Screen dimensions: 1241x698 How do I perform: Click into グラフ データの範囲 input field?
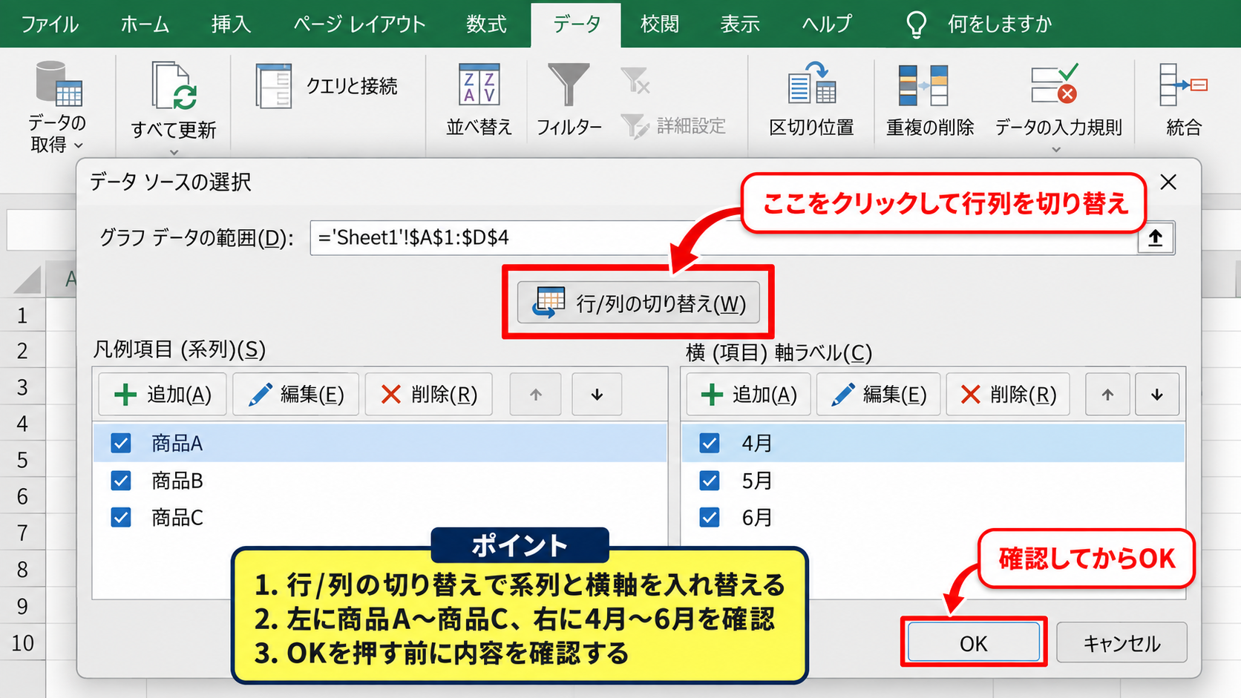coord(724,238)
